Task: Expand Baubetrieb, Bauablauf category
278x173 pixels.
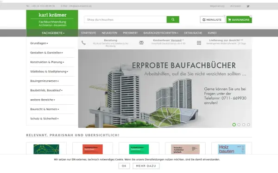Action: pos(46,90)
